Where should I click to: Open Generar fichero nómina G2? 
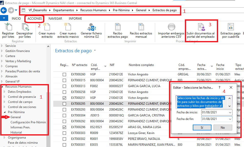coord(91,27)
